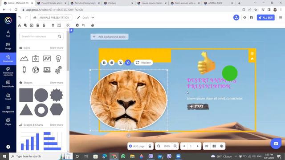
Task: Show more Graphs & Charts
Action: (57, 125)
